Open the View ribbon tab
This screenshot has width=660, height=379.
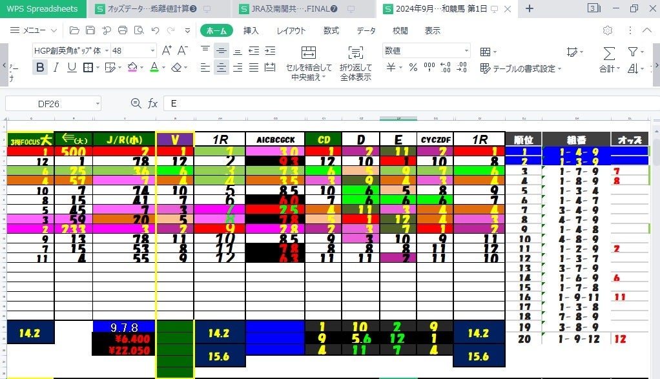point(432,30)
